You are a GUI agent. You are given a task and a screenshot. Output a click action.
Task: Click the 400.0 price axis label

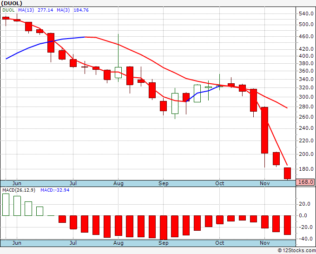[306, 56]
